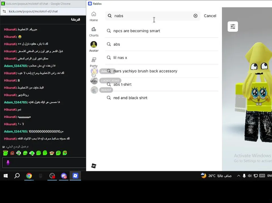
Task: Click the kick.com address bar URL
Action: tap(33, 11)
